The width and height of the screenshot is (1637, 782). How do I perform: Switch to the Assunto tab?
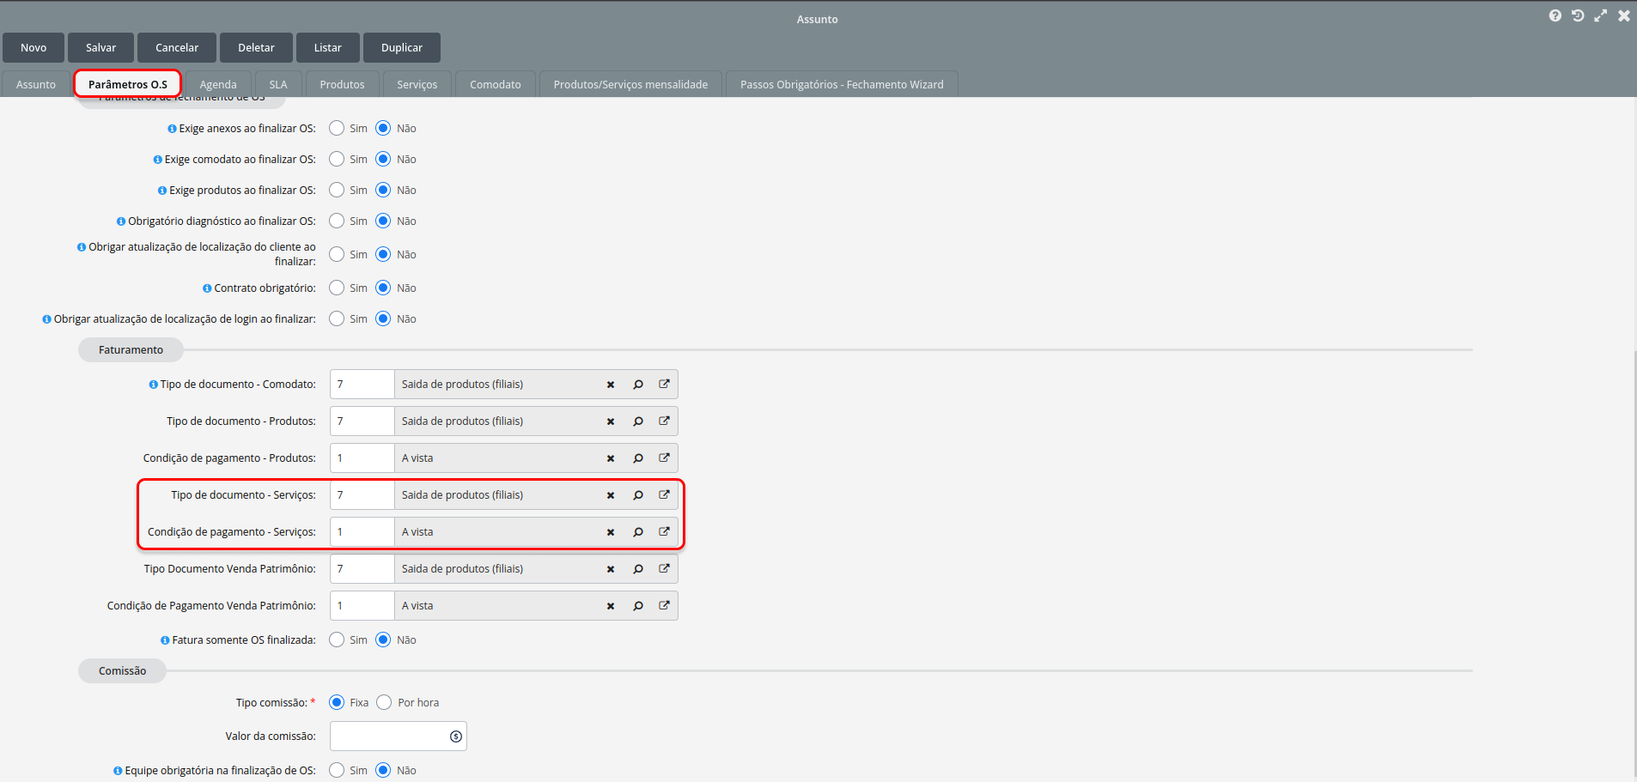[36, 84]
